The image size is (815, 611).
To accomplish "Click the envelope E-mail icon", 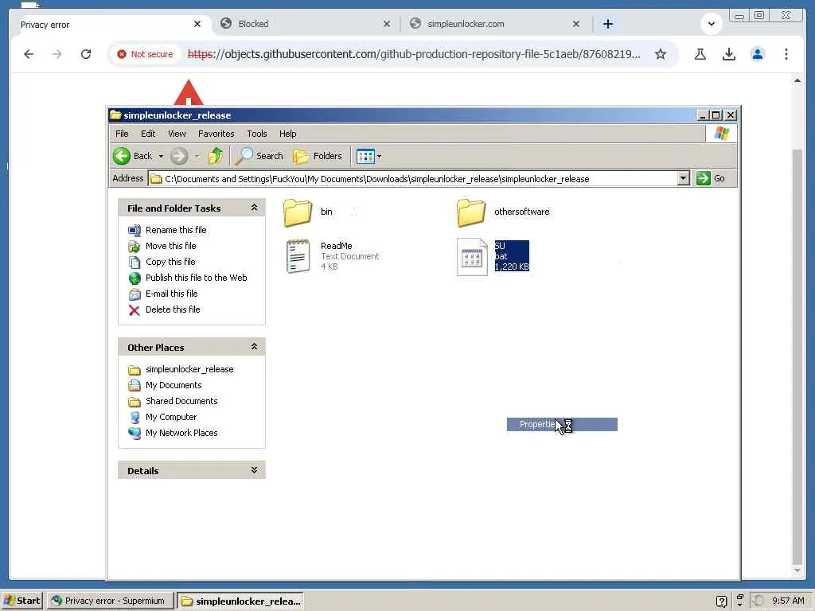I will tap(135, 294).
